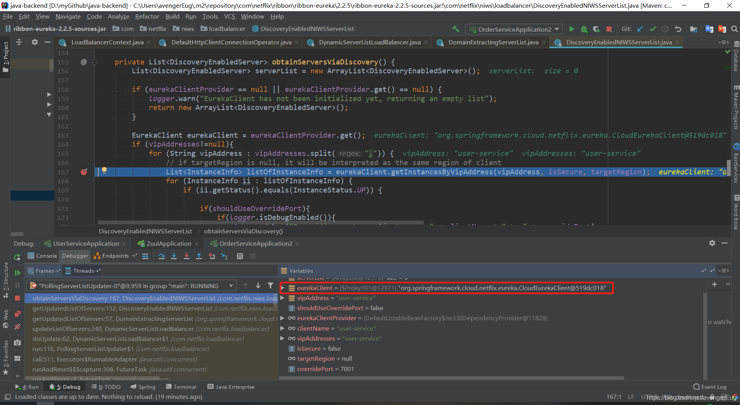Show Git history clock icon
The width and height of the screenshot is (740, 405).
coord(665,29)
